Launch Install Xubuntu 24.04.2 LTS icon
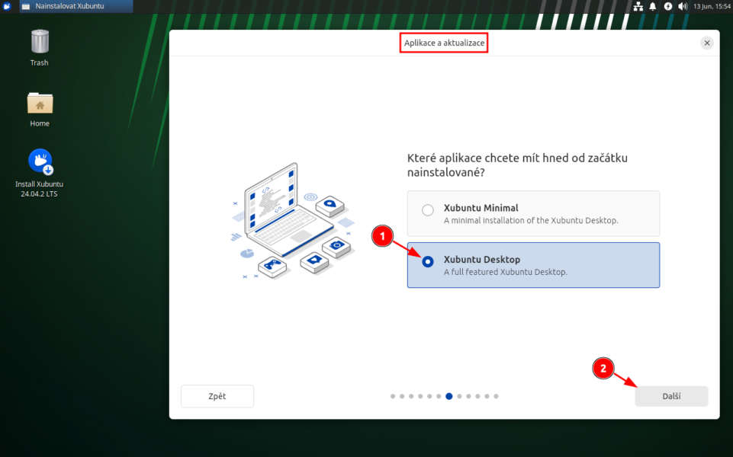 coord(39,173)
